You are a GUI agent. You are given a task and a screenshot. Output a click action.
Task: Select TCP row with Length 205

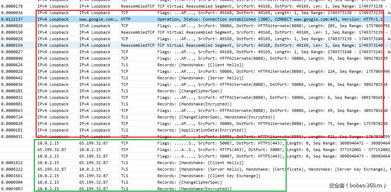[254, 26]
